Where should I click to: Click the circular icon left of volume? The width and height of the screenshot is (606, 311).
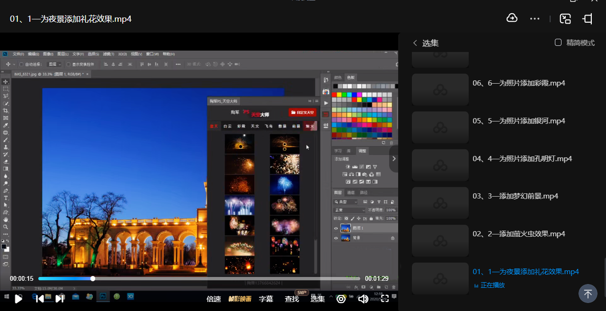341,299
